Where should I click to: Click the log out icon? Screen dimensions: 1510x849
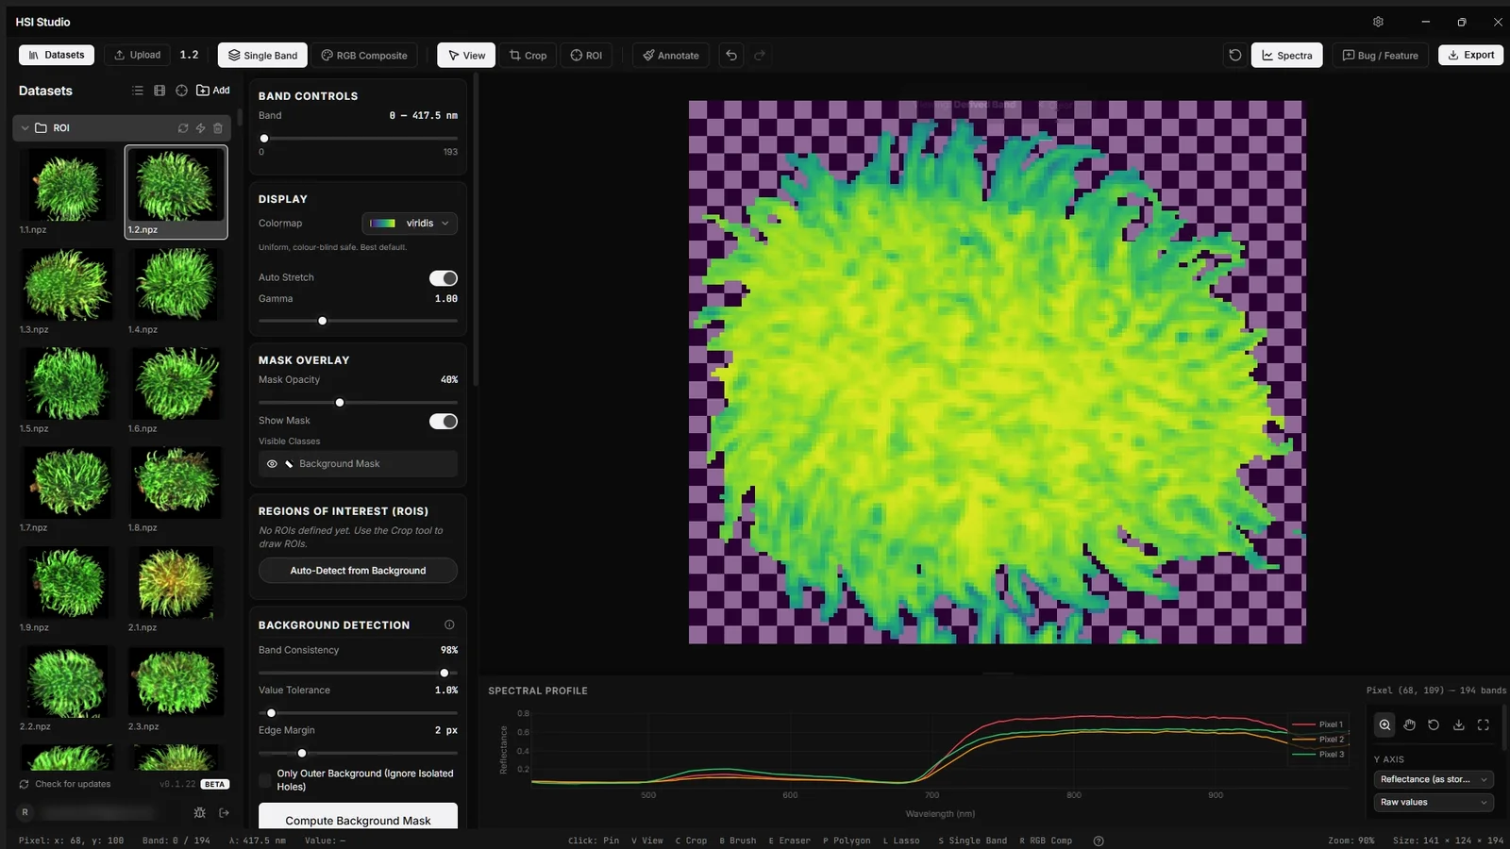pos(224,812)
